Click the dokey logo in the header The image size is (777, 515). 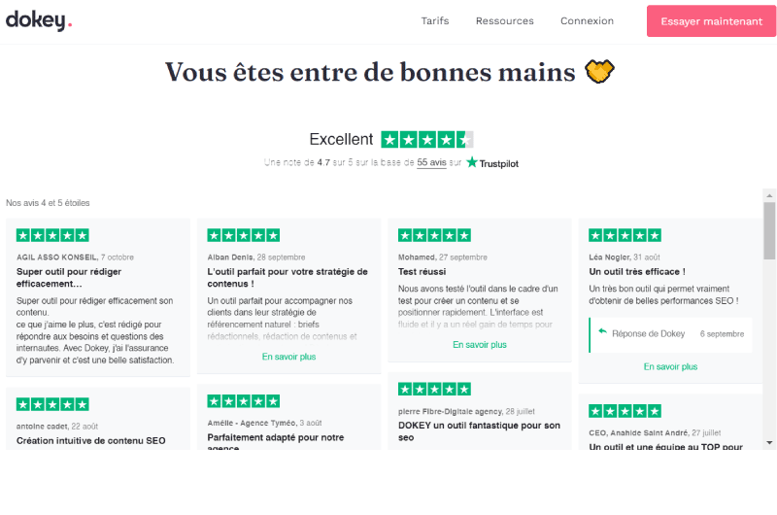39,20
